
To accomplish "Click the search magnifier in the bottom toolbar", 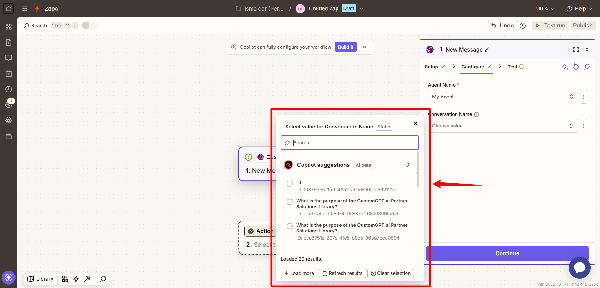I will coord(103,279).
